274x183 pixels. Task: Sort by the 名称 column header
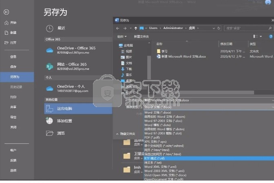pos(159,44)
